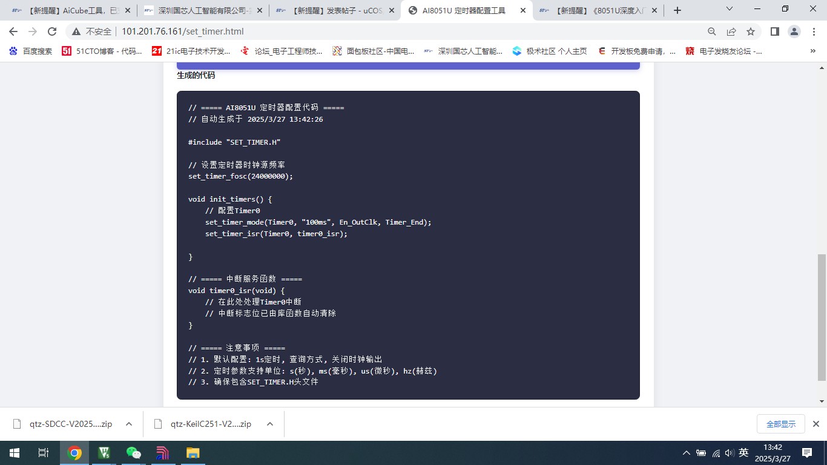Share this page via share icon
Image resolution: width=827 pixels, height=465 pixels.
(x=731, y=31)
